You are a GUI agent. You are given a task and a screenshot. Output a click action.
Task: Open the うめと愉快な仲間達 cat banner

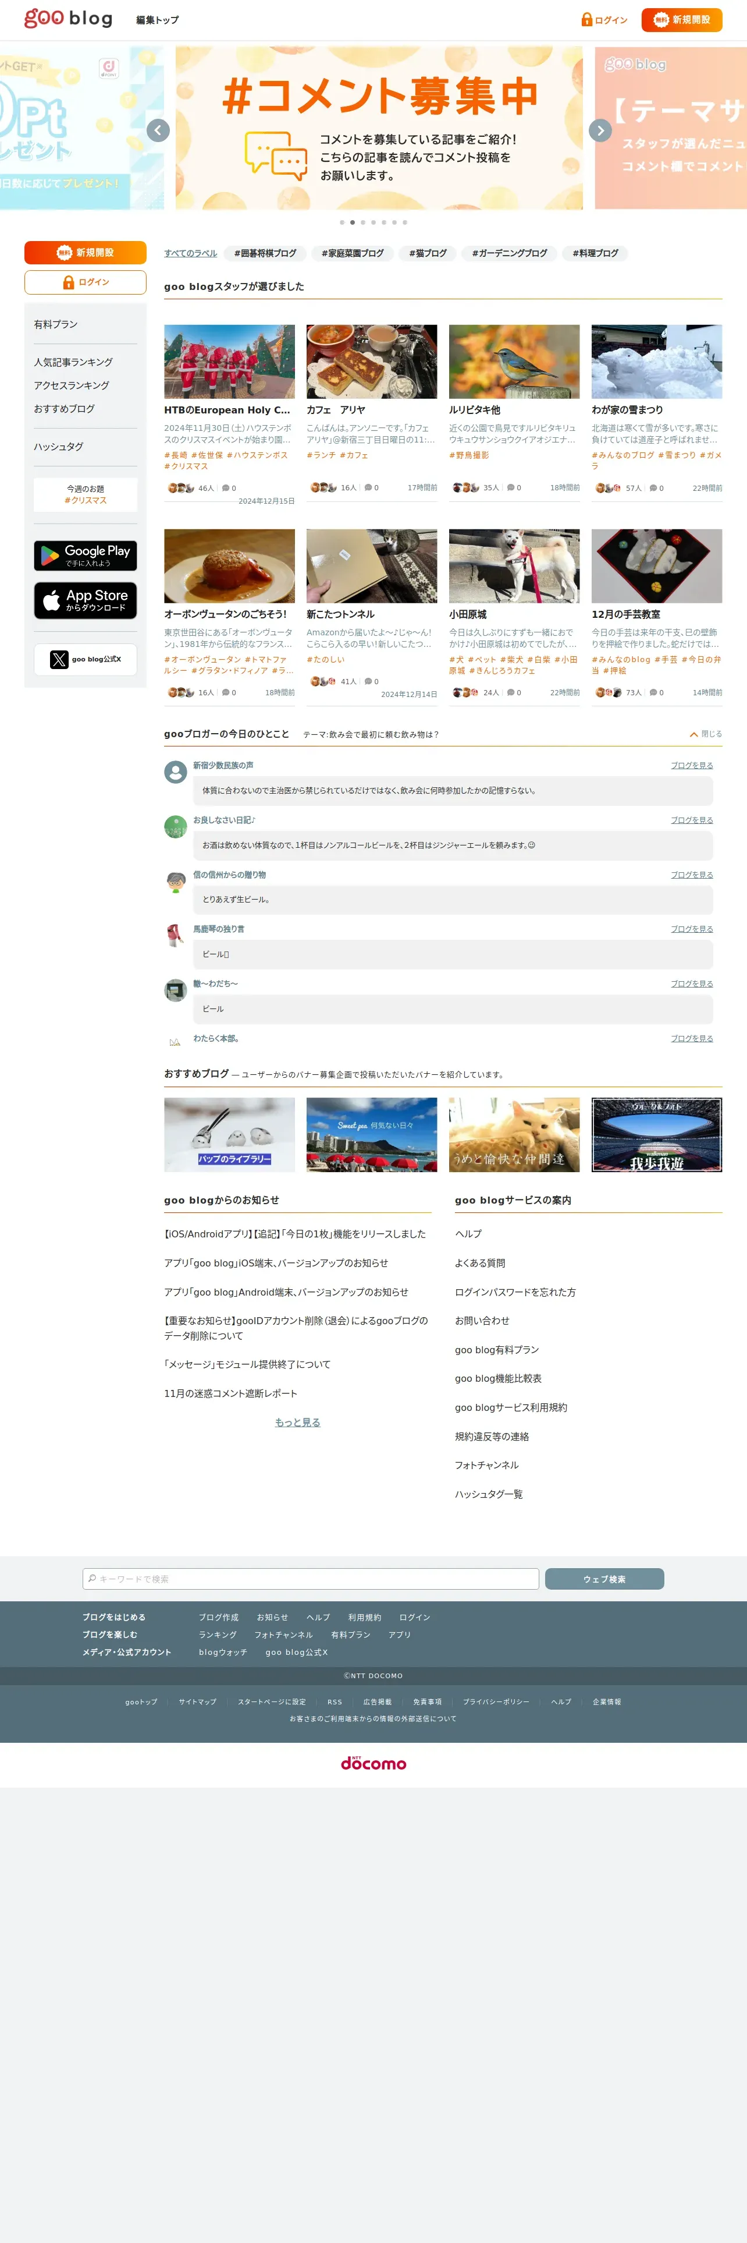(x=514, y=1134)
